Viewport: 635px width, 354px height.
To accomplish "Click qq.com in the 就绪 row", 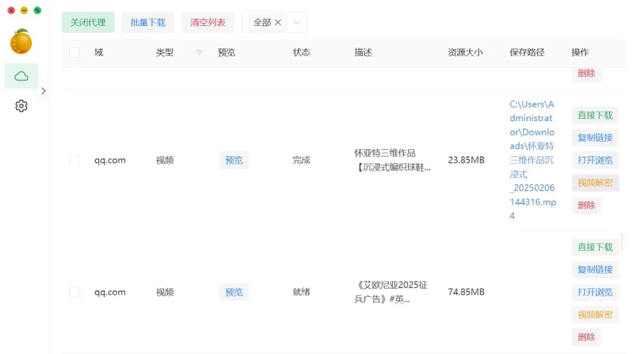I will point(110,292).
